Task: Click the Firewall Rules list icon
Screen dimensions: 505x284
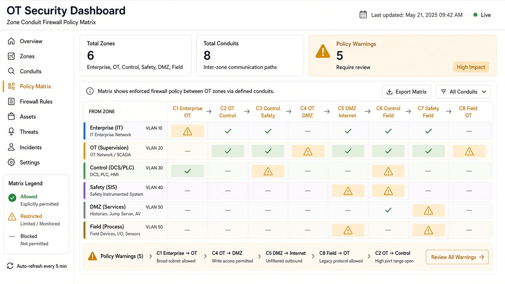Action: coord(11,101)
